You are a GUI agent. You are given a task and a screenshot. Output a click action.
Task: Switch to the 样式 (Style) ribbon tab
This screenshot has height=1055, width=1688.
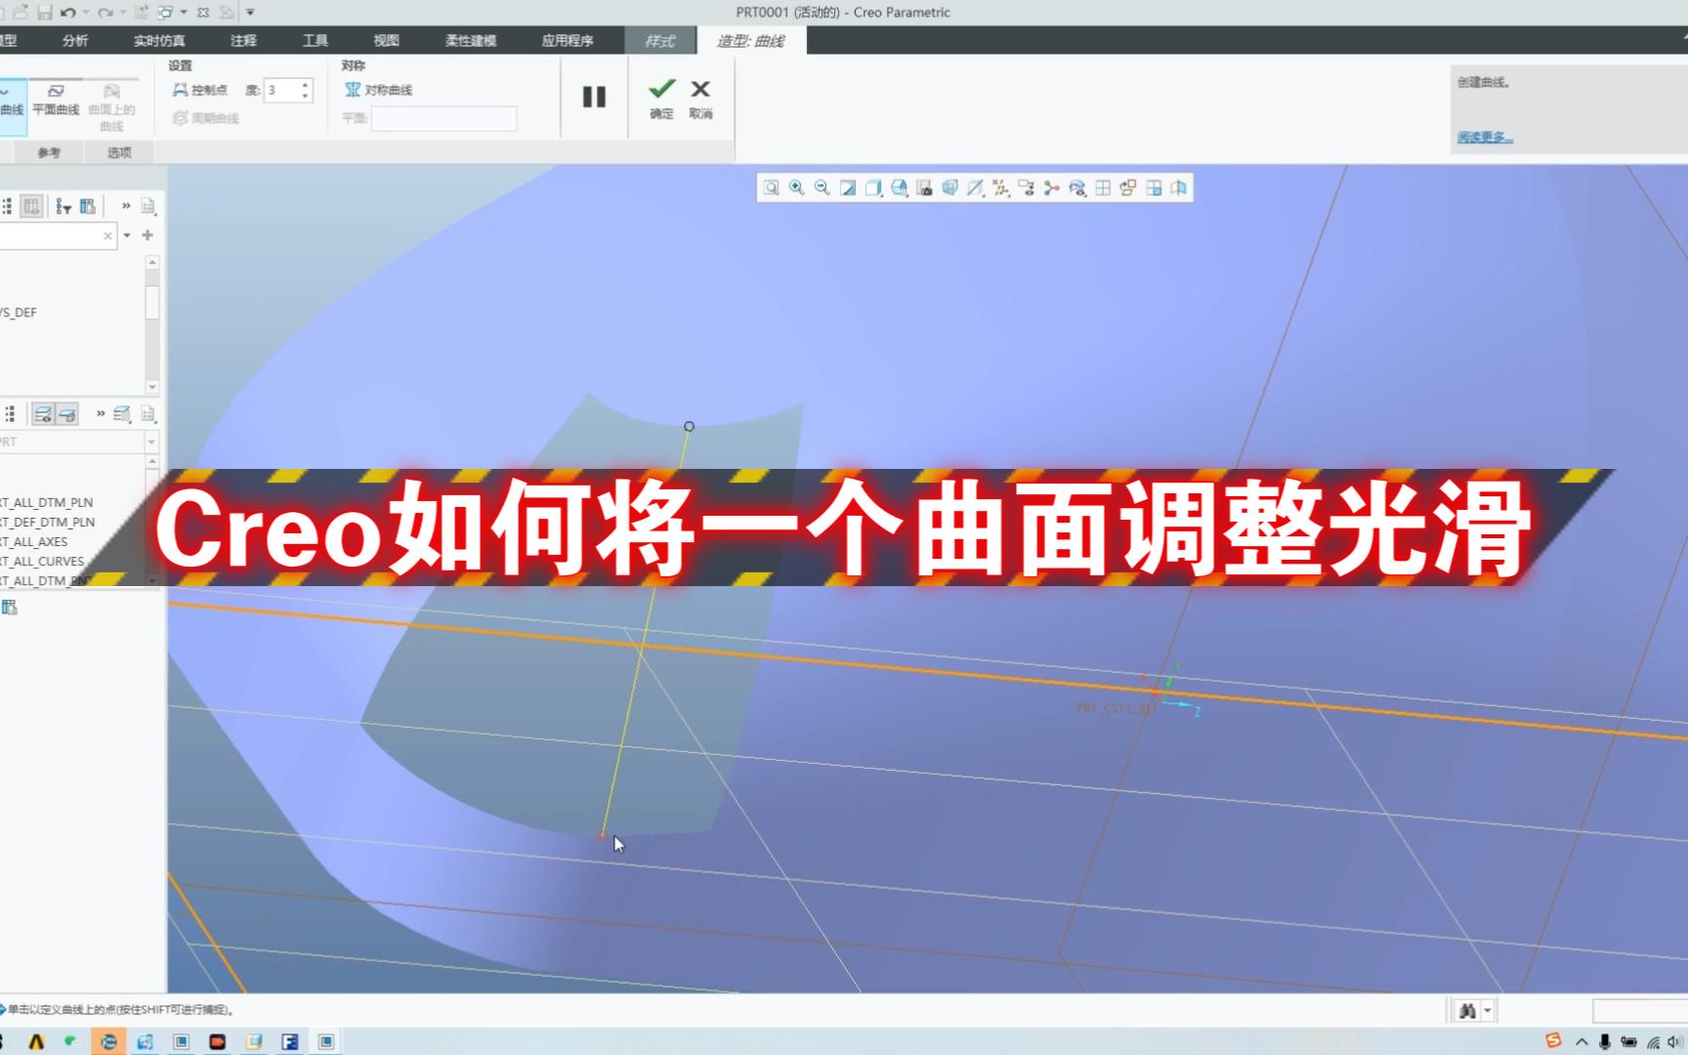point(660,40)
